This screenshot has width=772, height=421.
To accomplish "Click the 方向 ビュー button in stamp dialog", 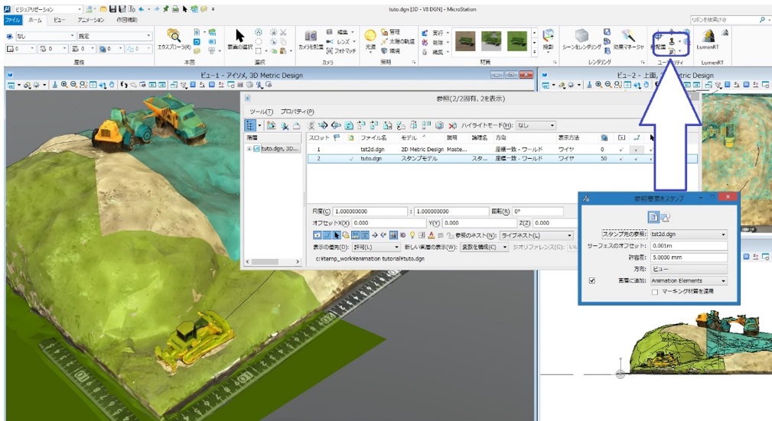I will [689, 269].
